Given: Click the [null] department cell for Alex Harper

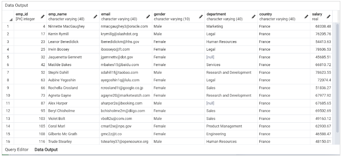Looking at the screenshot, I should click(x=231, y=103).
